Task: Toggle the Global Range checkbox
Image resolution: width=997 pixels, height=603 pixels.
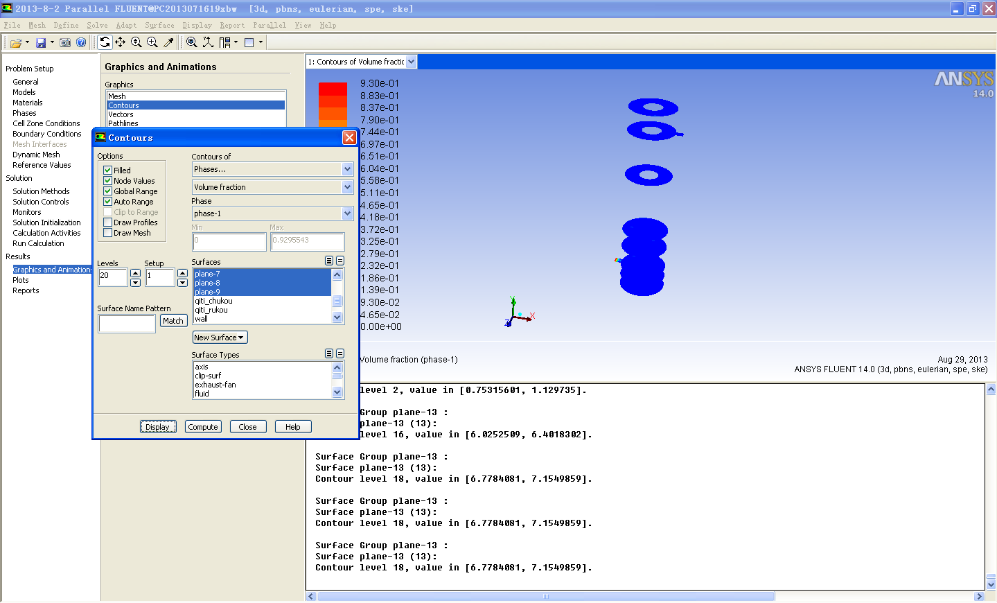Action: pos(108,191)
